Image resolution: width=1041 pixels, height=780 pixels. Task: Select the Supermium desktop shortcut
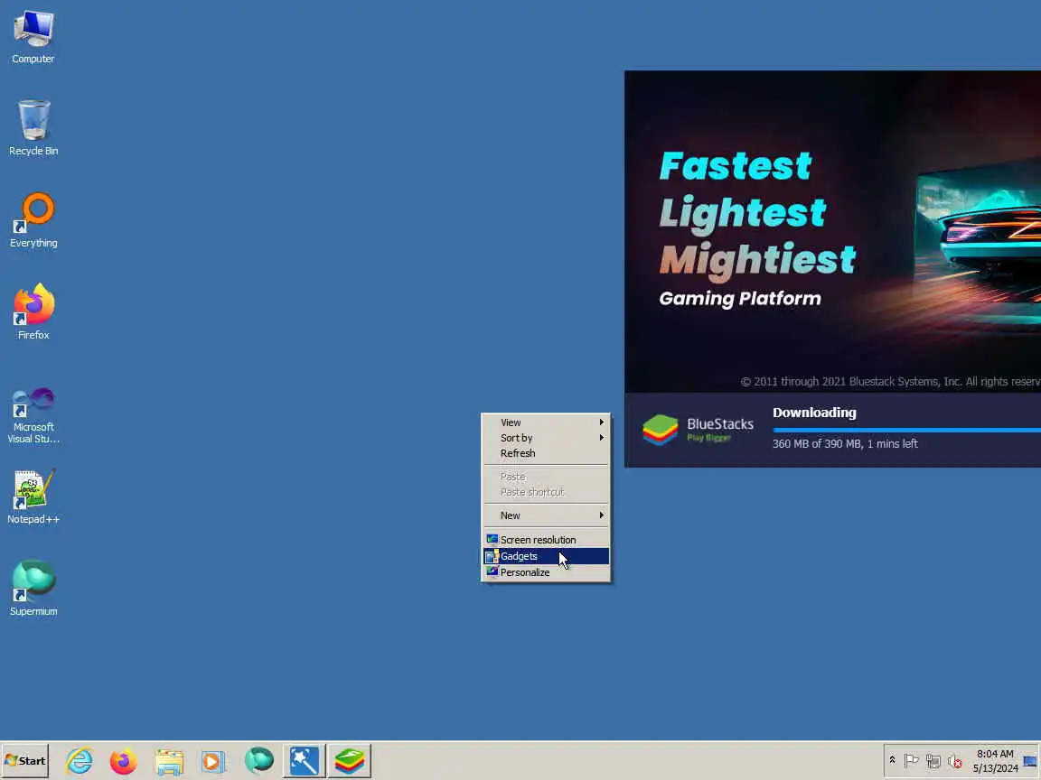tap(33, 589)
